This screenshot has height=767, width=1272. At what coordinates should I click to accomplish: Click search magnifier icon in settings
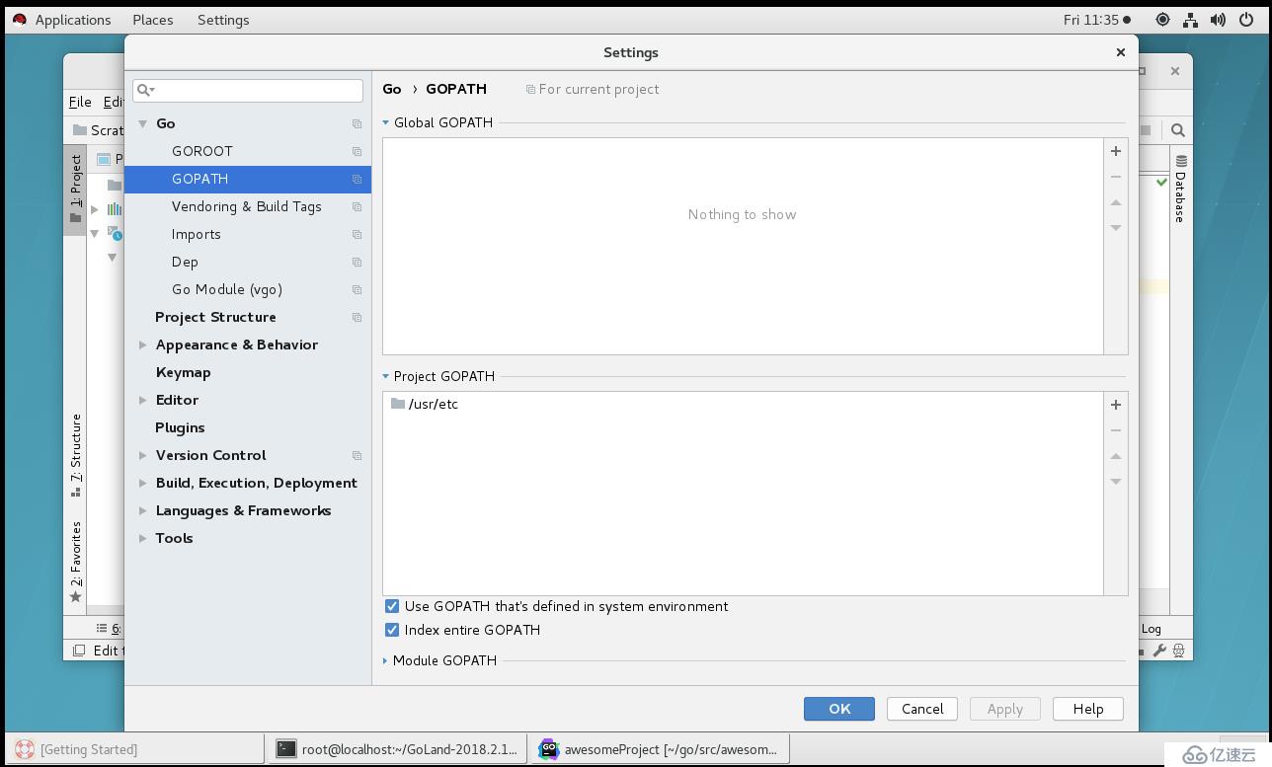pyautogui.click(x=145, y=90)
